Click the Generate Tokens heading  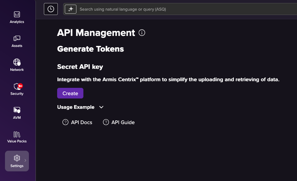(x=91, y=49)
